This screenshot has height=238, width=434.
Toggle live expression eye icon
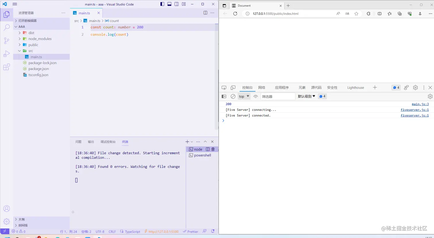coord(255,97)
